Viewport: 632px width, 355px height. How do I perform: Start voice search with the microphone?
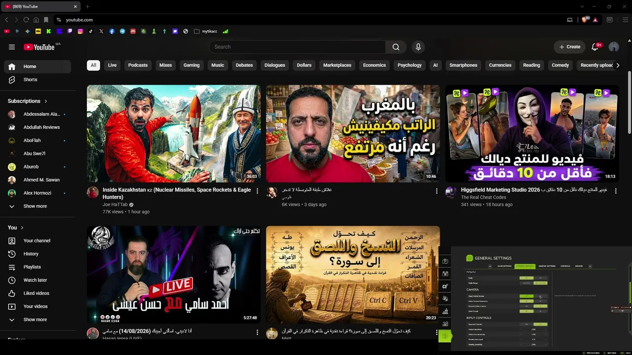[x=418, y=47]
